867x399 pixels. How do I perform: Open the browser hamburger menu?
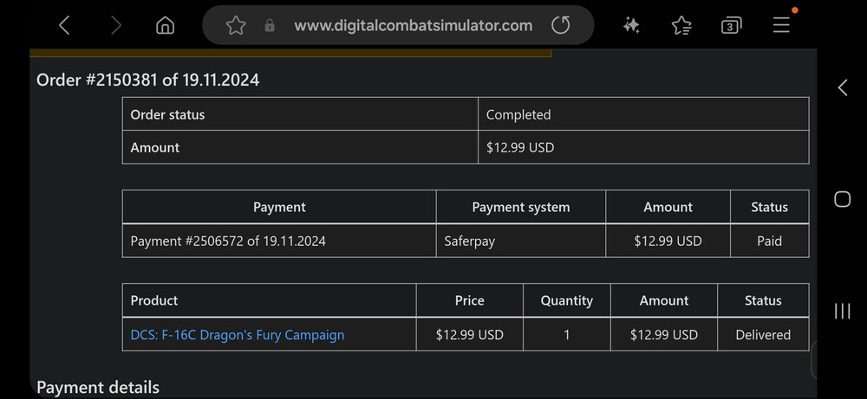click(x=781, y=25)
